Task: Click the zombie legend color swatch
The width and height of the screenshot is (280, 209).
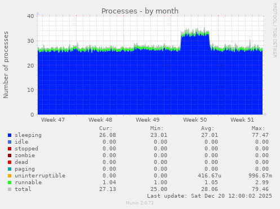Action: point(10,155)
